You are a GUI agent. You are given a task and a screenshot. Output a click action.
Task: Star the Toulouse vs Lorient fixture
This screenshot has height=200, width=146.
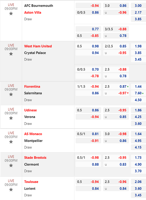[11, 190]
